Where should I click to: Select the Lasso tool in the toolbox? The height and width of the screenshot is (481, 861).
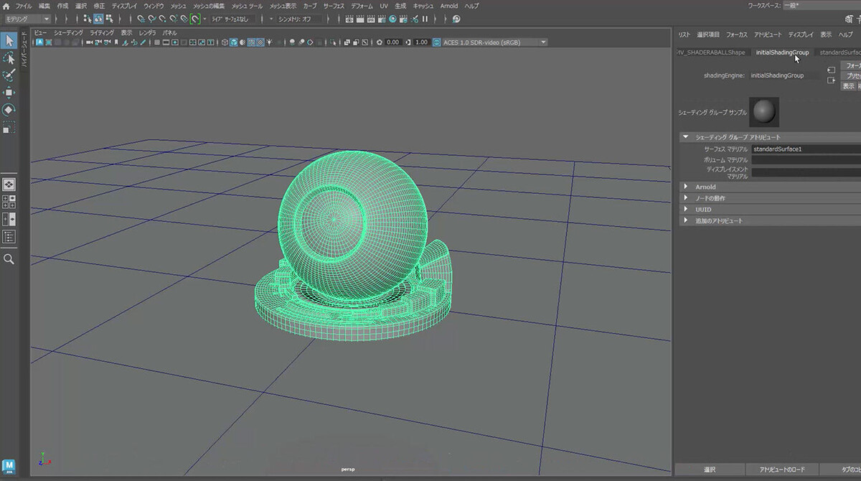[x=9, y=59]
